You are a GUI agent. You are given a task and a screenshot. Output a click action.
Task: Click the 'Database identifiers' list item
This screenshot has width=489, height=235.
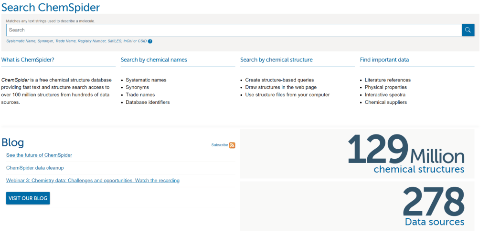(x=148, y=102)
